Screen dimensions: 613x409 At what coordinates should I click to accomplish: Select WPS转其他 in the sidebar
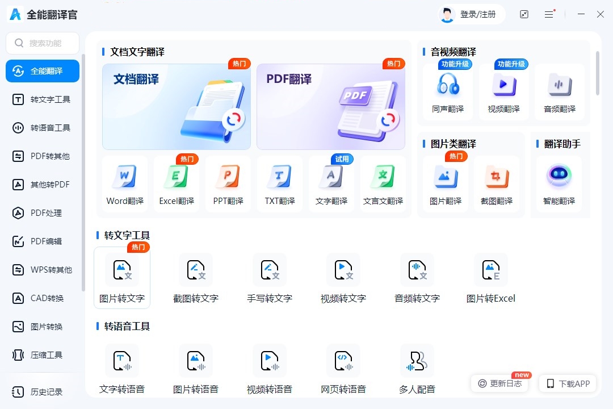[x=43, y=270]
